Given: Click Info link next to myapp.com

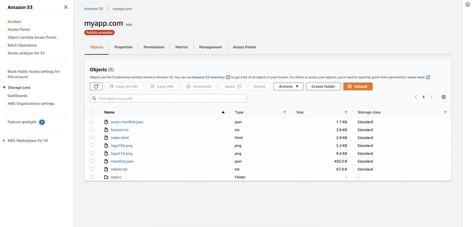Looking at the screenshot, I should click(x=129, y=25).
